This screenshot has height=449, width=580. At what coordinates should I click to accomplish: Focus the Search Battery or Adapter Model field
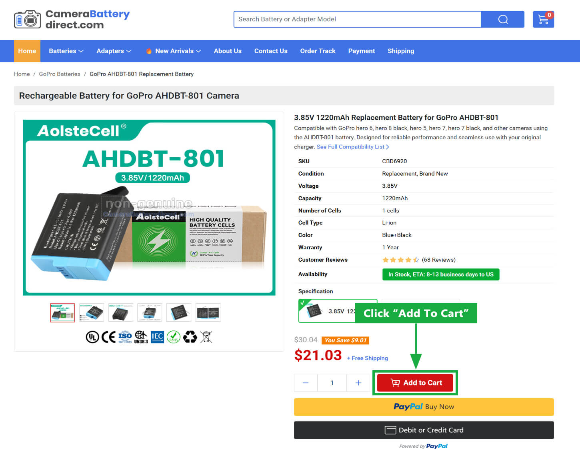(x=357, y=19)
